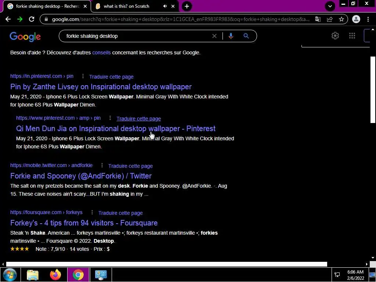This screenshot has height=282, width=376.
Task: Open the Chrome profile avatar
Action: (x=356, y=19)
